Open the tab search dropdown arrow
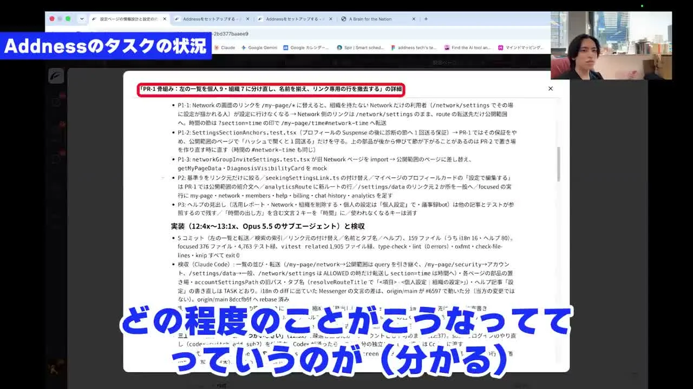The width and height of the screenshot is (693, 389). pyautogui.click(x=82, y=19)
